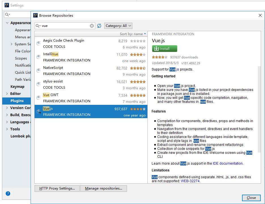Select the Vue GWT plugin row
Viewport: 265px width, 204px height.
point(91,98)
